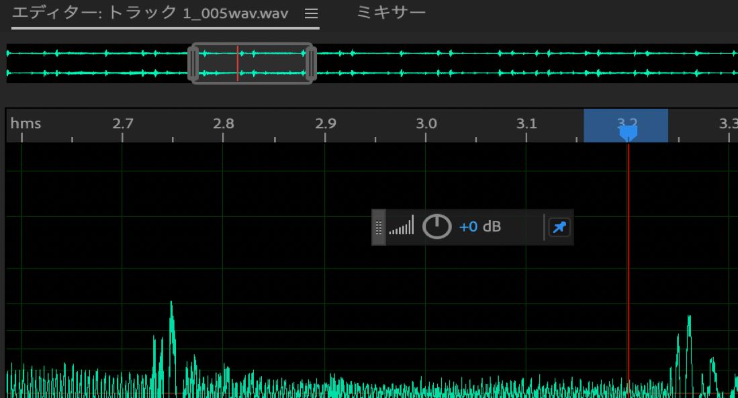Click the volume adjust knob in HUD
The image size is (738, 398).
(436, 227)
